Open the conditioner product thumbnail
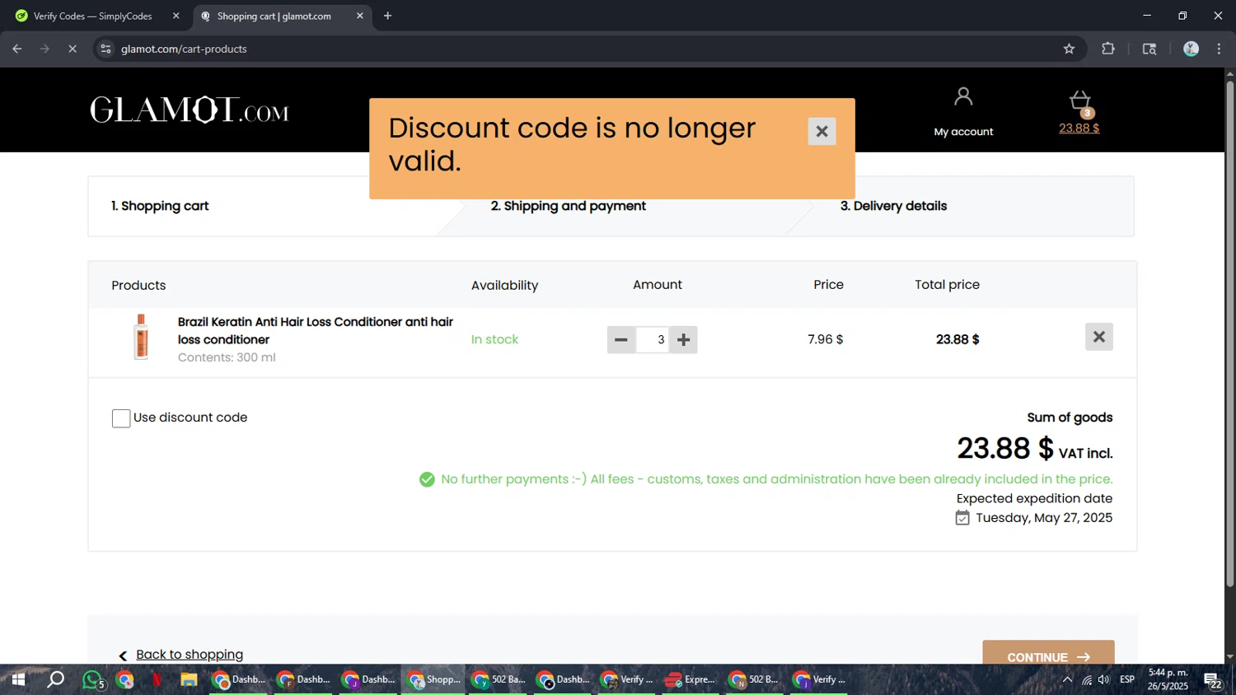This screenshot has height=695, width=1236. pos(142,337)
